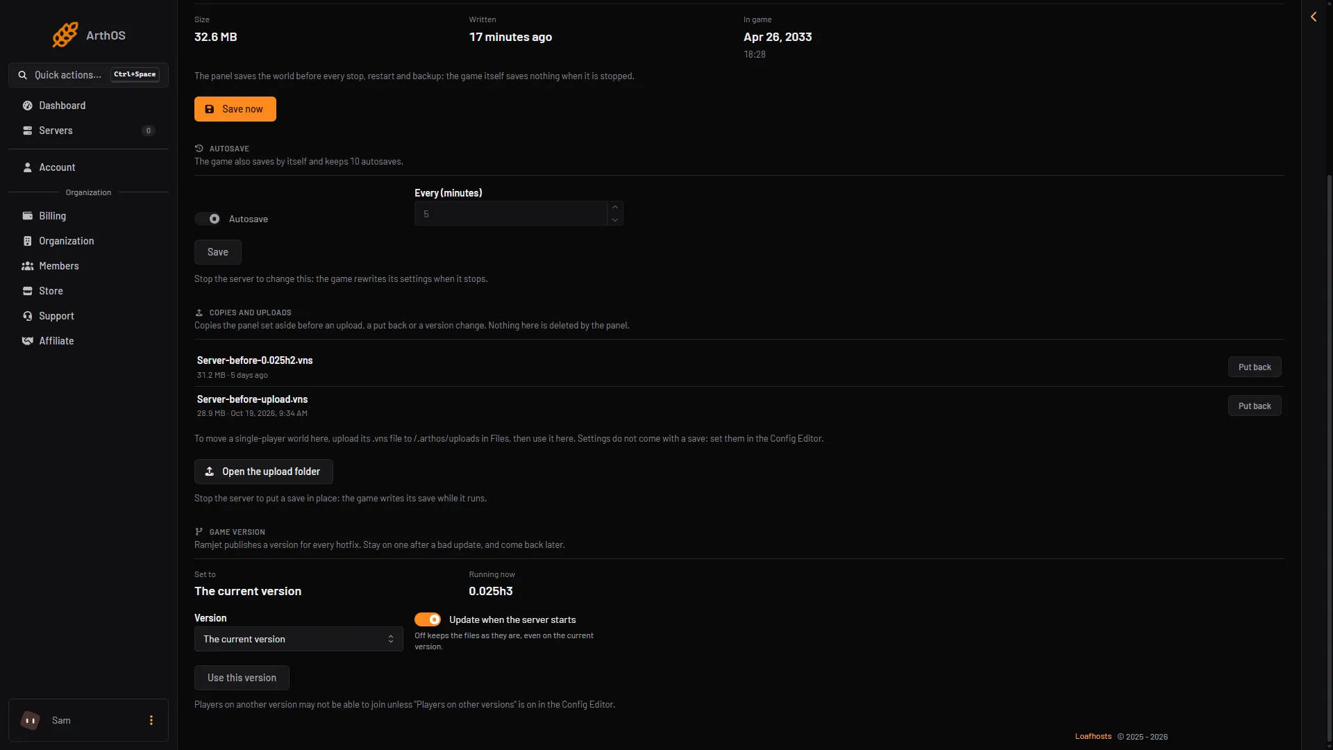Click the Servers stack icon
This screenshot has width=1333, height=750.
[x=28, y=131]
